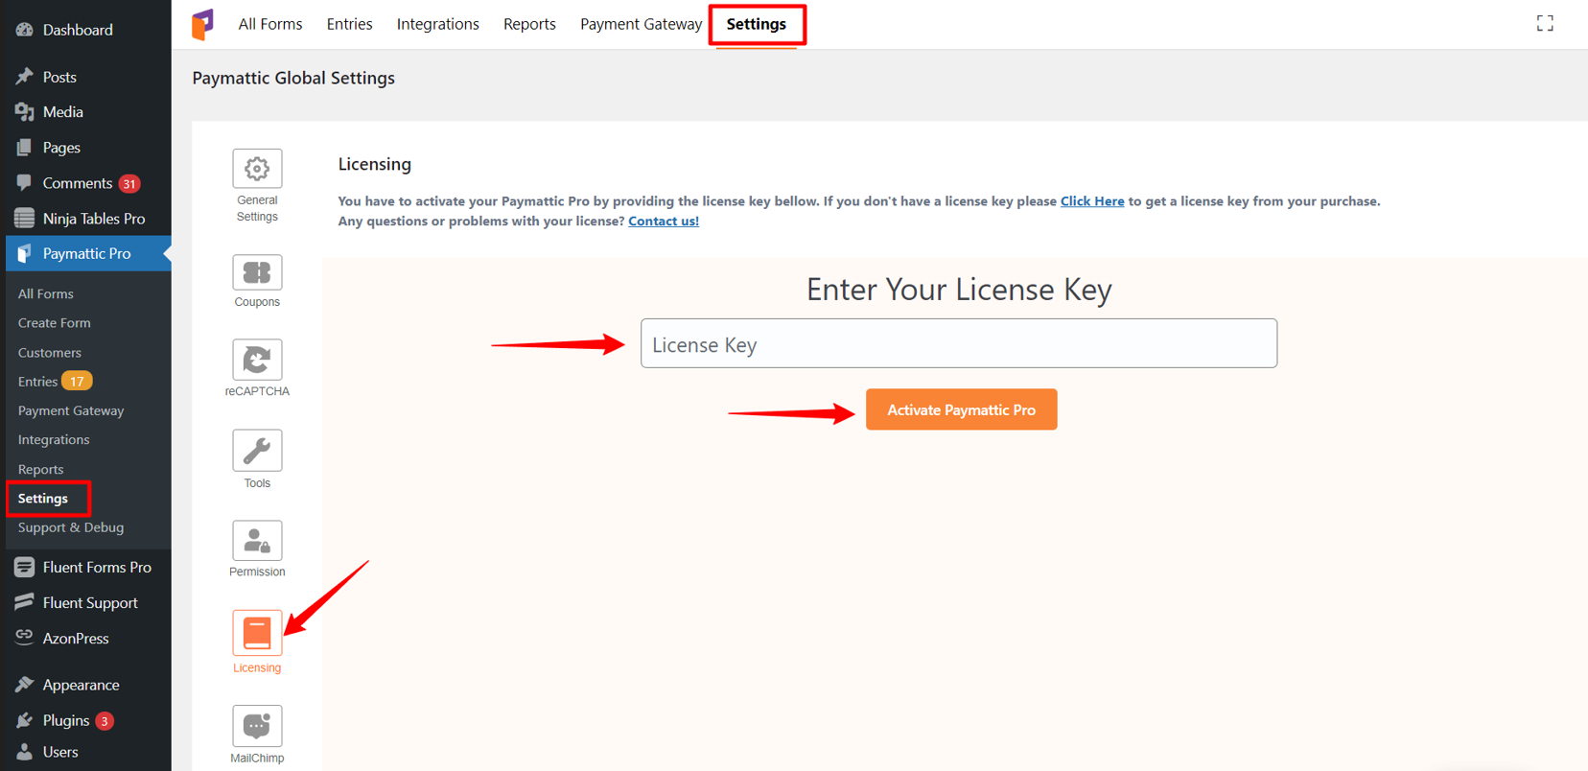Image resolution: width=1588 pixels, height=771 pixels.
Task: Open General Settings gear icon
Action: point(257,169)
